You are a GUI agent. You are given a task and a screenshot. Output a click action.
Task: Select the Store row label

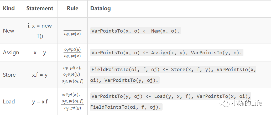click(9, 75)
